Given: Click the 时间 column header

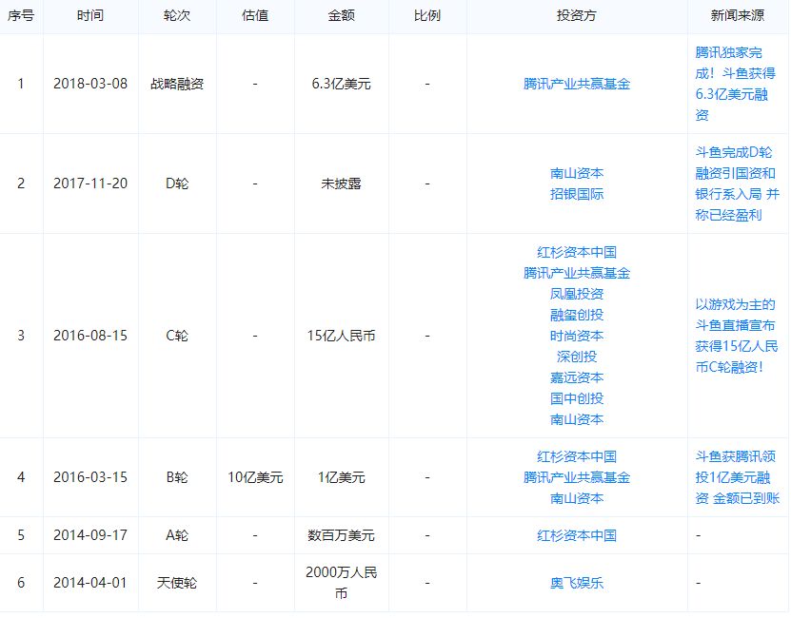Looking at the screenshot, I should pos(90,15).
